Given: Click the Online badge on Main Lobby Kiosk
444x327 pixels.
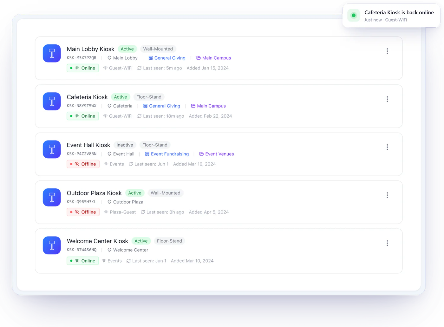Looking at the screenshot, I should coord(83,68).
